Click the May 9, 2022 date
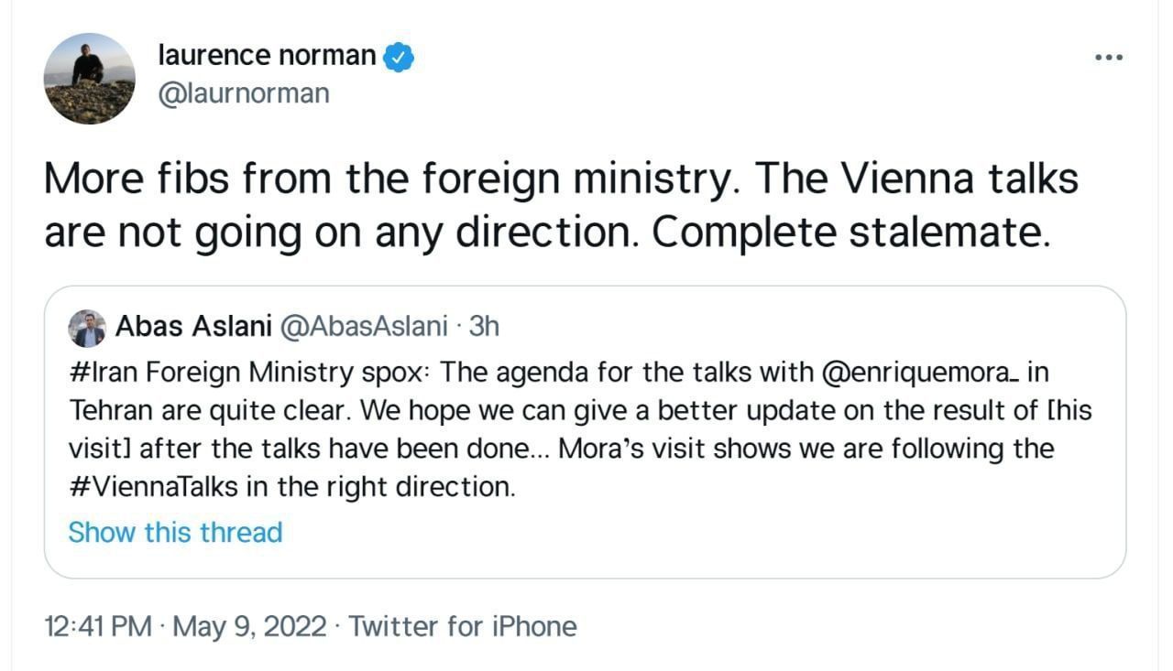This screenshot has height=671, width=1173. click(x=249, y=627)
